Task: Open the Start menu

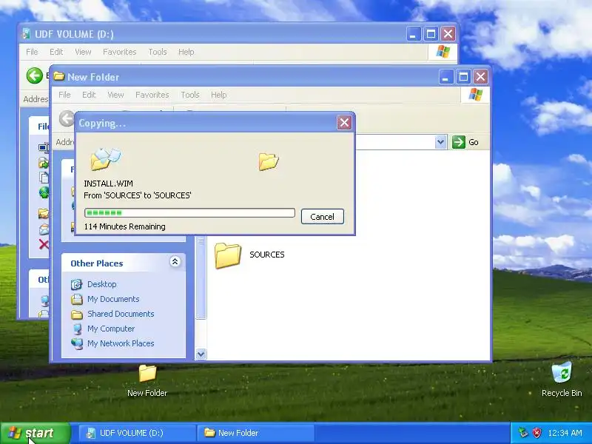Action: coord(36,433)
